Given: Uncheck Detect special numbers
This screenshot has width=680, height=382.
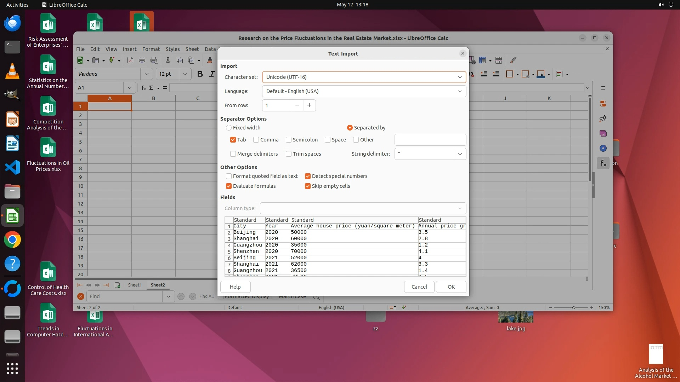Looking at the screenshot, I should point(308,176).
